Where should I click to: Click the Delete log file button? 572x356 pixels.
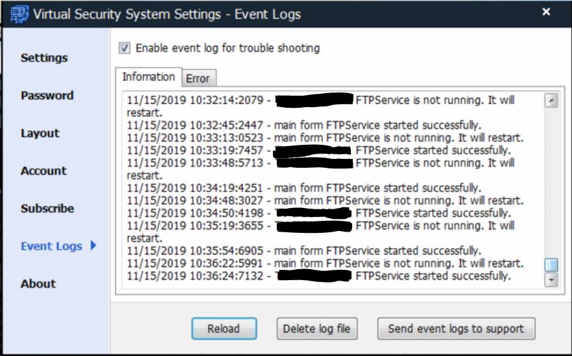coord(317,329)
